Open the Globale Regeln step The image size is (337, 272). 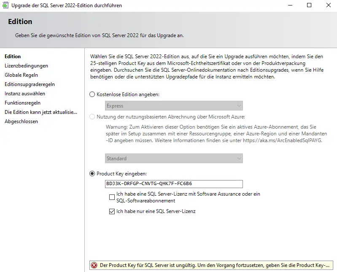[21, 75]
